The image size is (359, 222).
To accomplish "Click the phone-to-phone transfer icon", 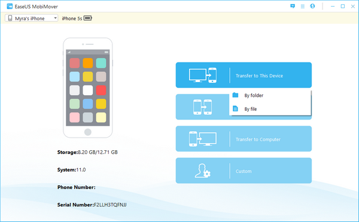I will [x=202, y=107].
